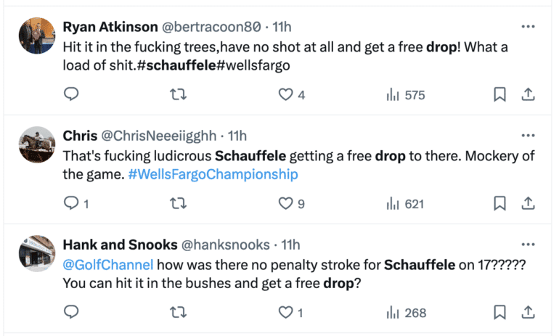
Task: Open Ryan Atkinson's profile picture
Action: [x=37, y=36]
